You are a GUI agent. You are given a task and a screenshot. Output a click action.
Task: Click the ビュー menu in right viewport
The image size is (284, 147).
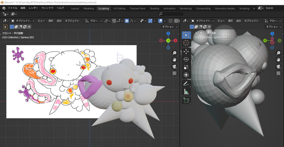click(x=221, y=21)
